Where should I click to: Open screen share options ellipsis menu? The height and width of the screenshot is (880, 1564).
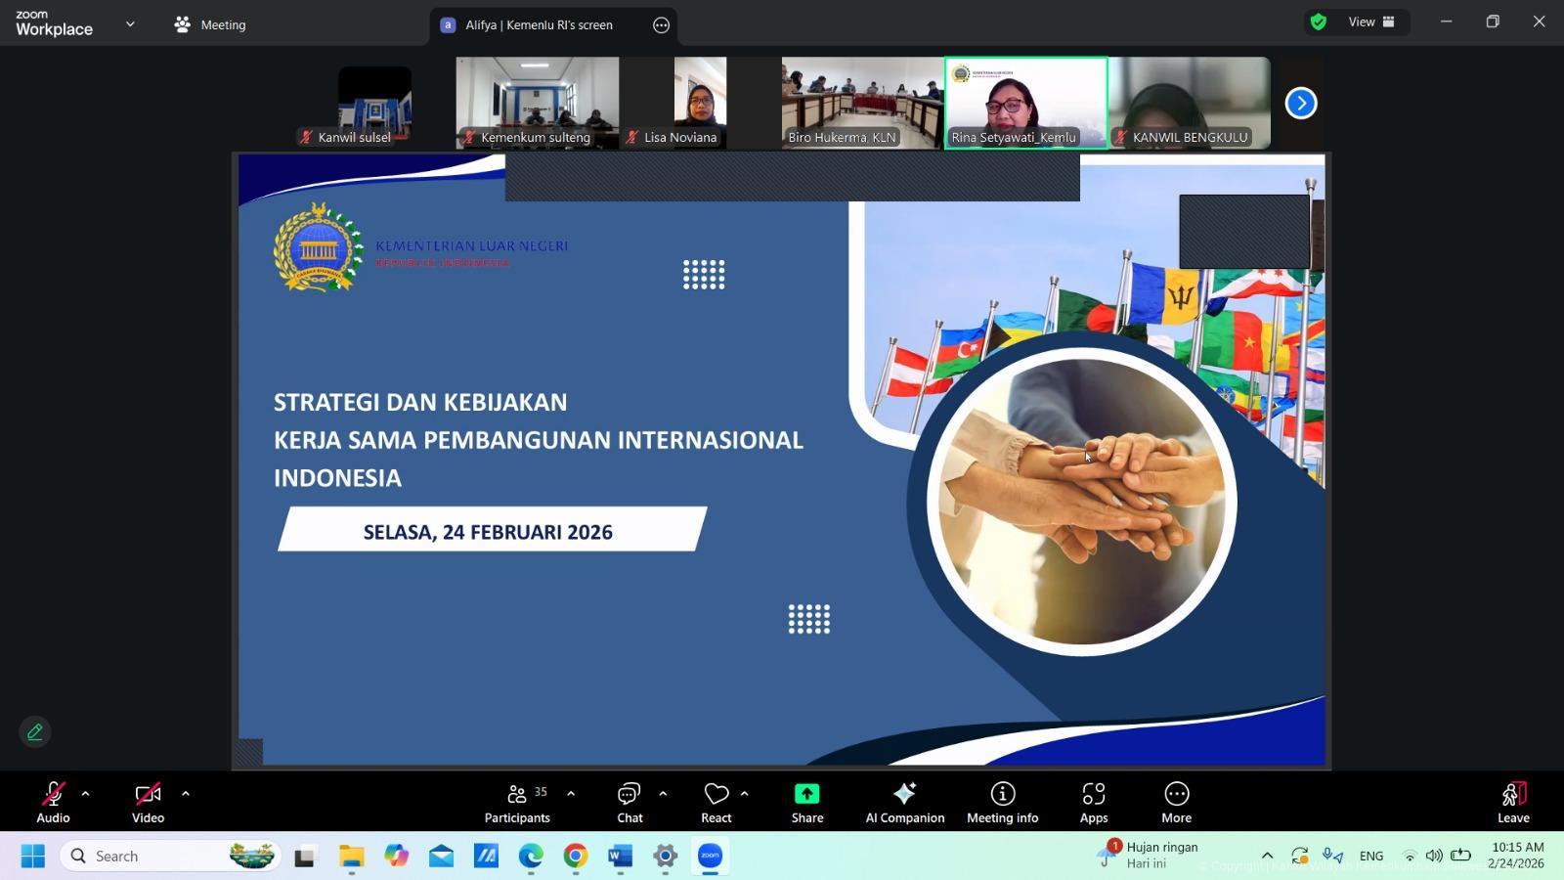661,25
